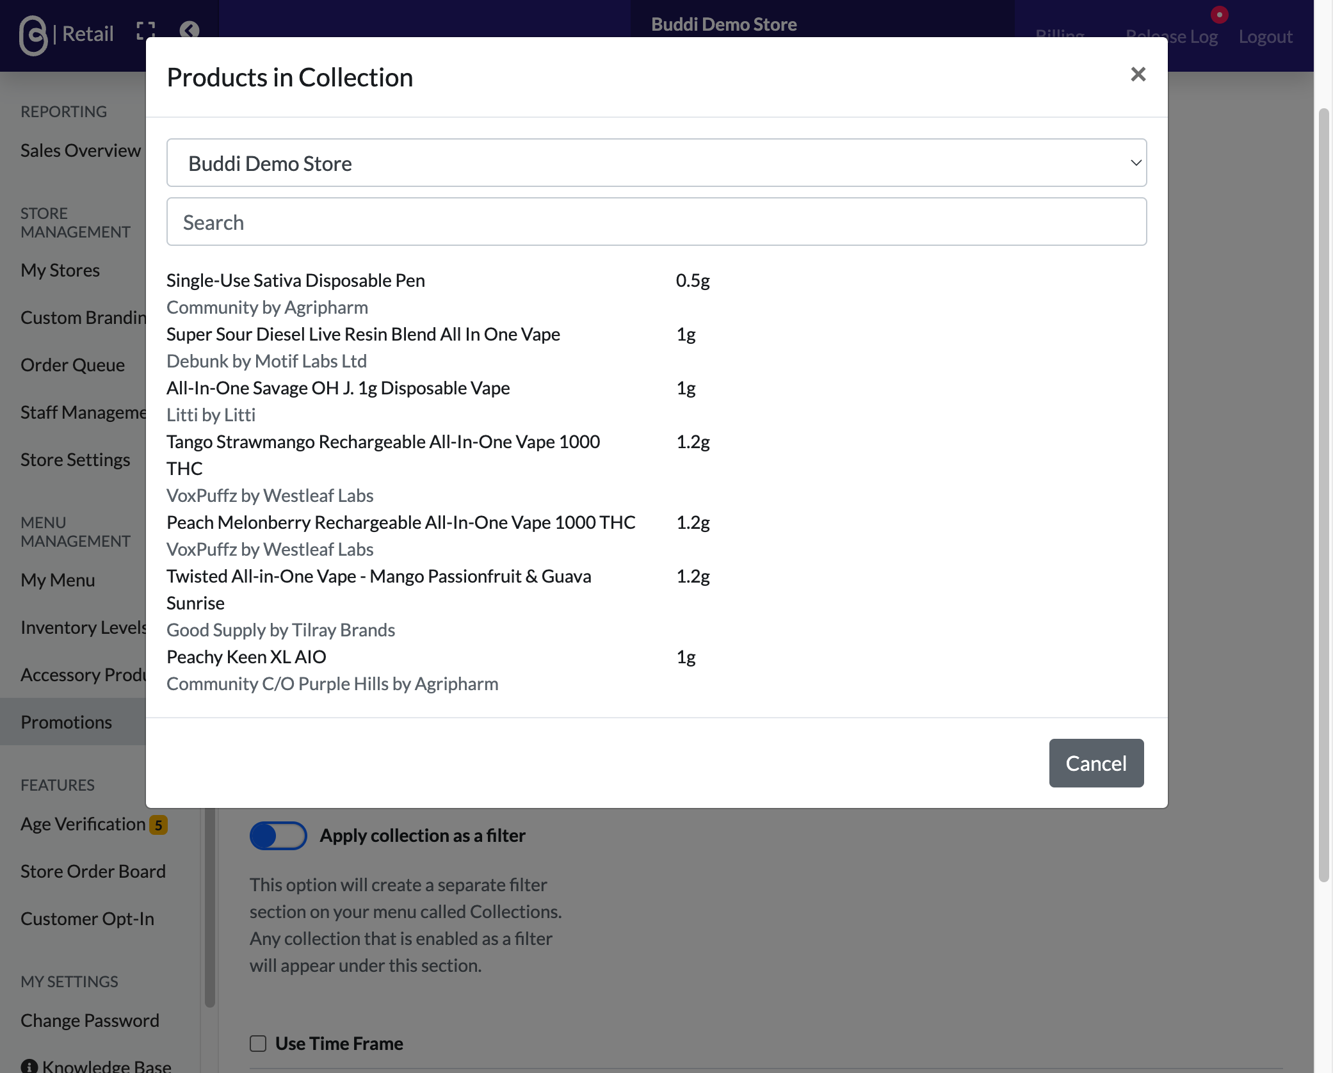This screenshot has width=1333, height=1073.
Task: Close the Products in Collection dialog
Action: click(x=1138, y=74)
